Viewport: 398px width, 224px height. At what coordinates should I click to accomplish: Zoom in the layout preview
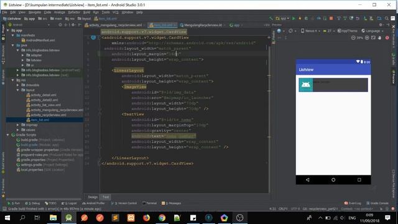point(367,37)
